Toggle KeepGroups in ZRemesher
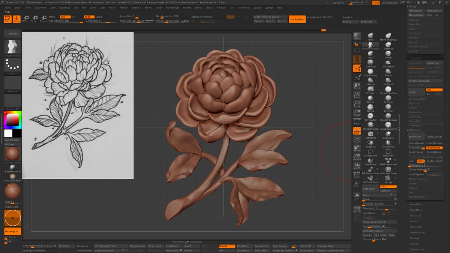Screen dimensions: 450x253 click(x=434, y=148)
